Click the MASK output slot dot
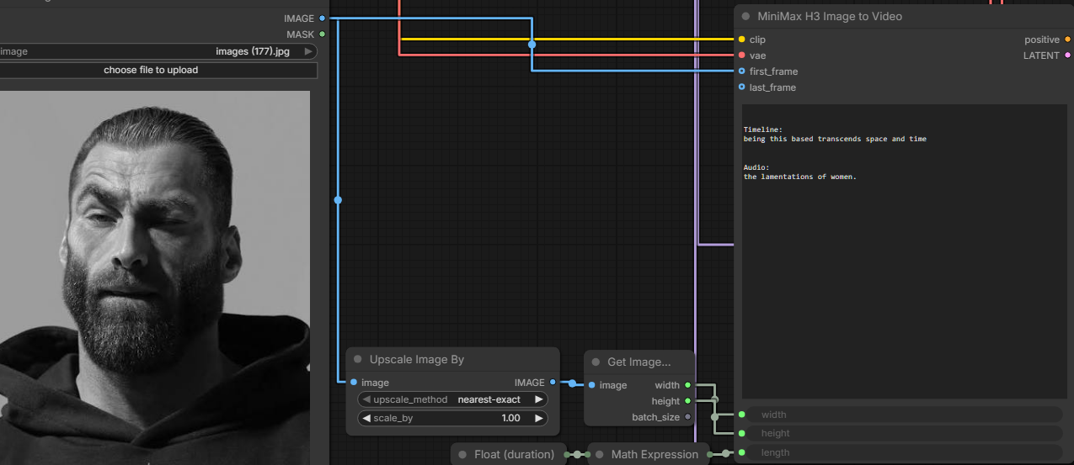 tap(323, 34)
